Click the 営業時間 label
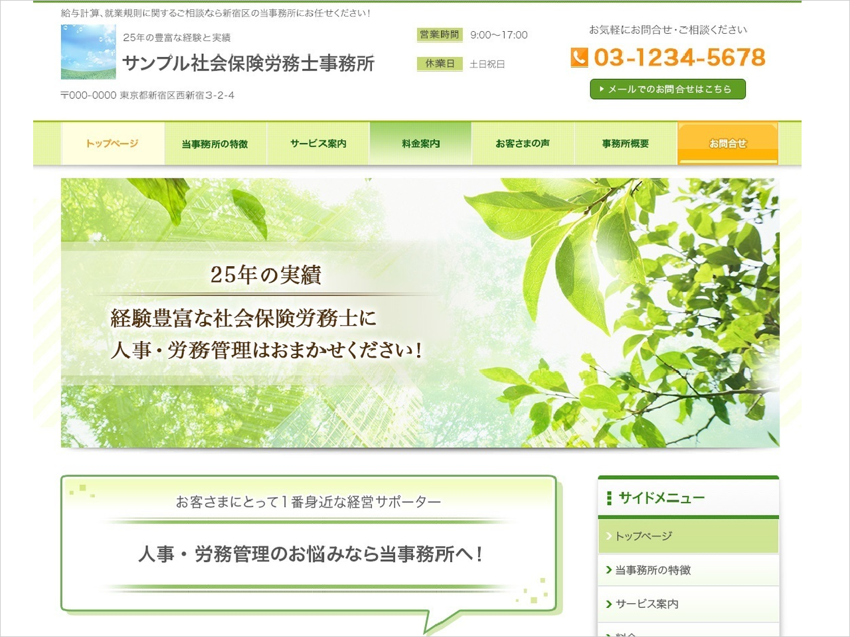The height and width of the screenshot is (637, 850). point(440,35)
